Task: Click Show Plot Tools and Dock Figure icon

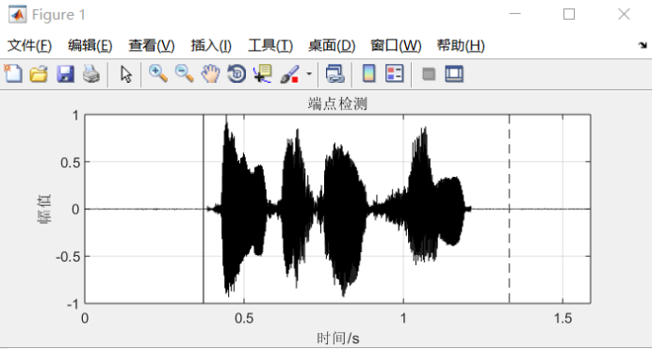Action: point(454,74)
